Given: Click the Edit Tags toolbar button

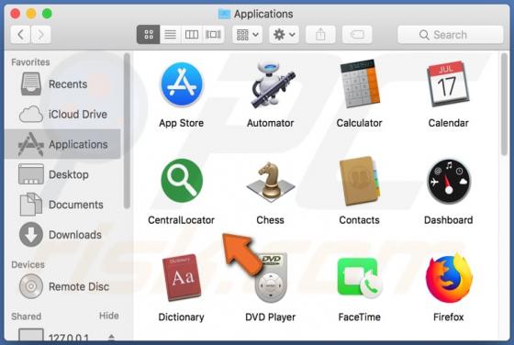Looking at the screenshot, I should (357, 34).
